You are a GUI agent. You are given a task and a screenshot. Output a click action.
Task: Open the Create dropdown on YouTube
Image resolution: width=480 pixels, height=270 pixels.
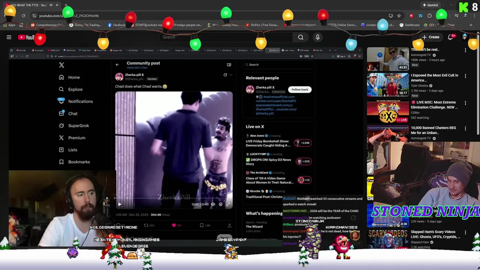(430, 37)
